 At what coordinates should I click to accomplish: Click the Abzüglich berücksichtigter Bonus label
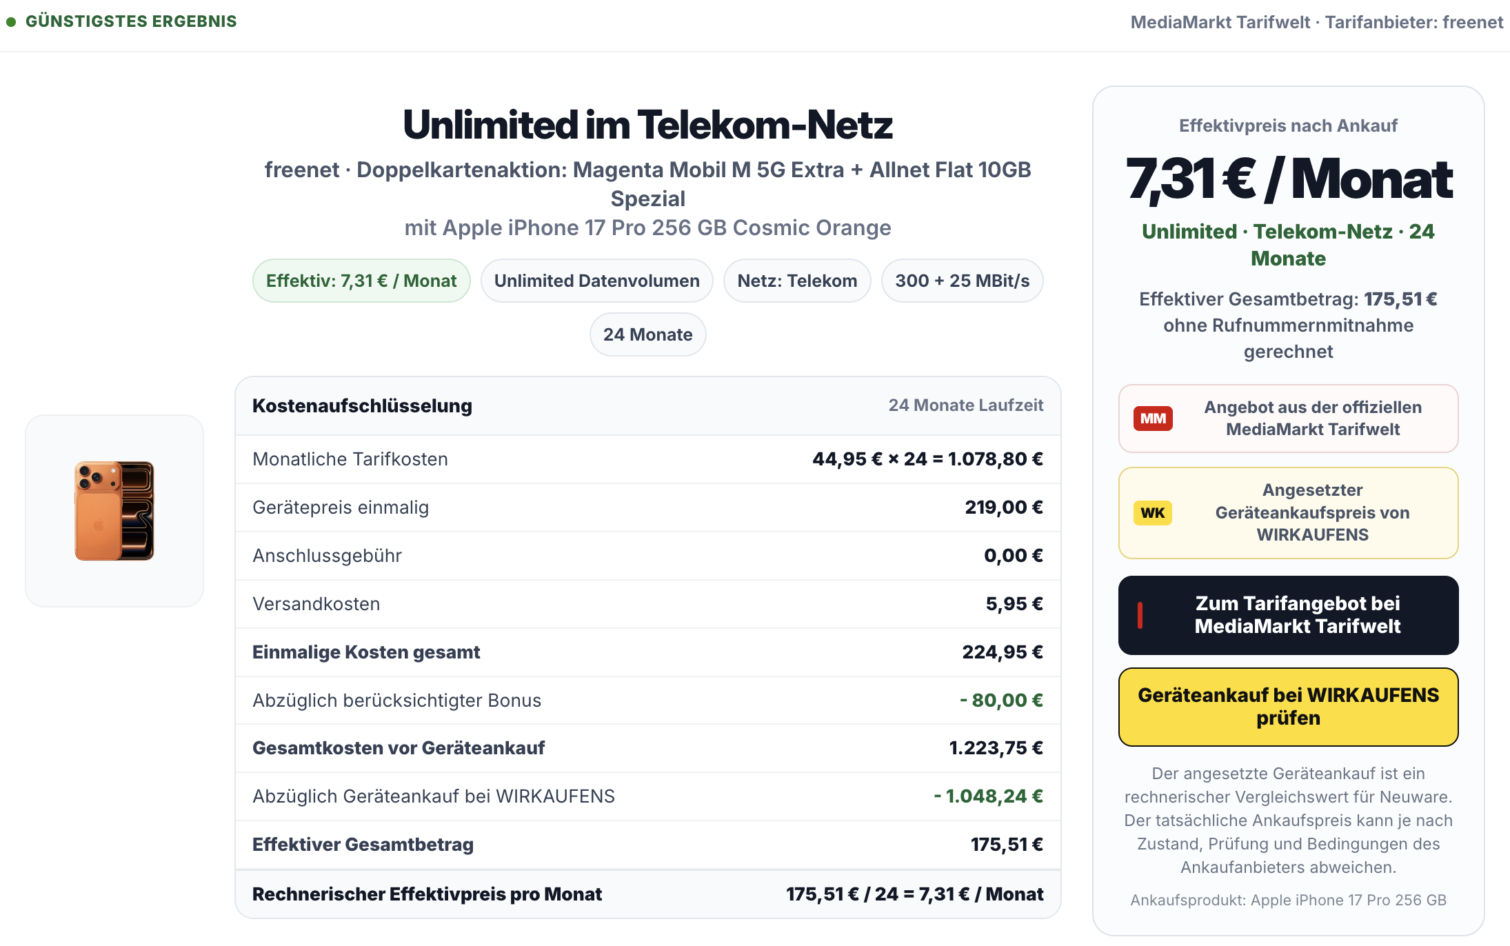point(396,701)
